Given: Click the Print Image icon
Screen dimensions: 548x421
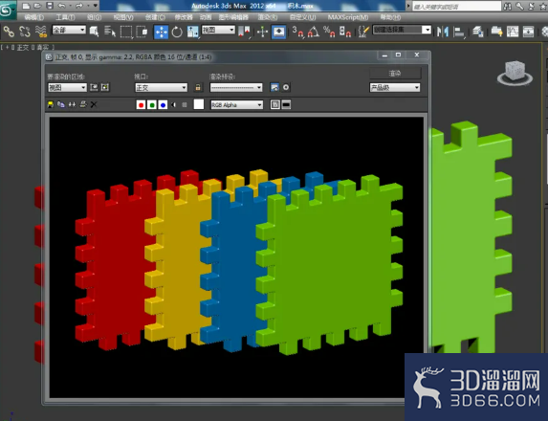Looking at the screenshot, I should pyautogui.click(x=83, y=104).
